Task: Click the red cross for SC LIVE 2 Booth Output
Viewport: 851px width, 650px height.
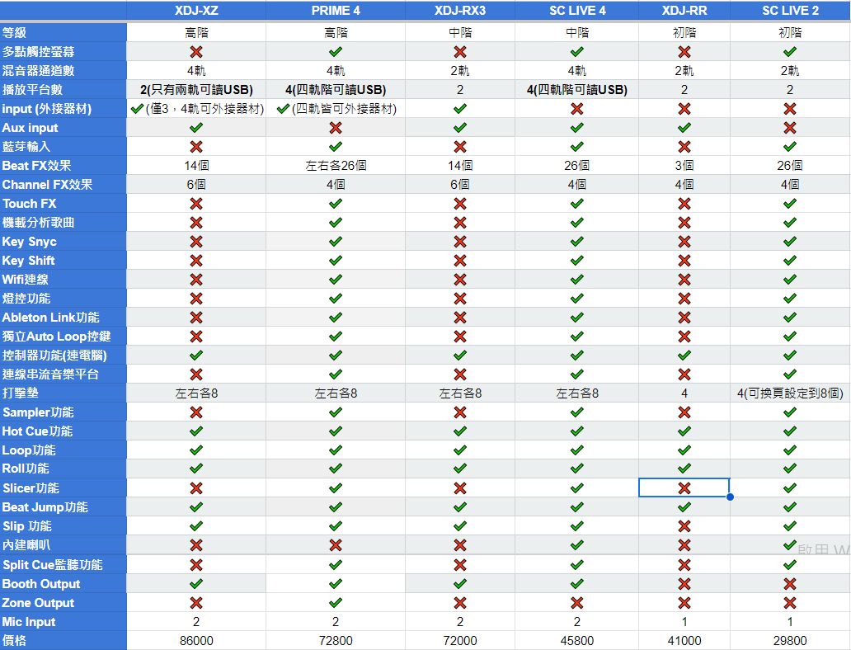Action: [790, 584]
